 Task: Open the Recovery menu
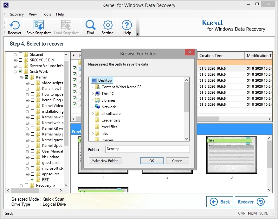[x=16, y=14]
